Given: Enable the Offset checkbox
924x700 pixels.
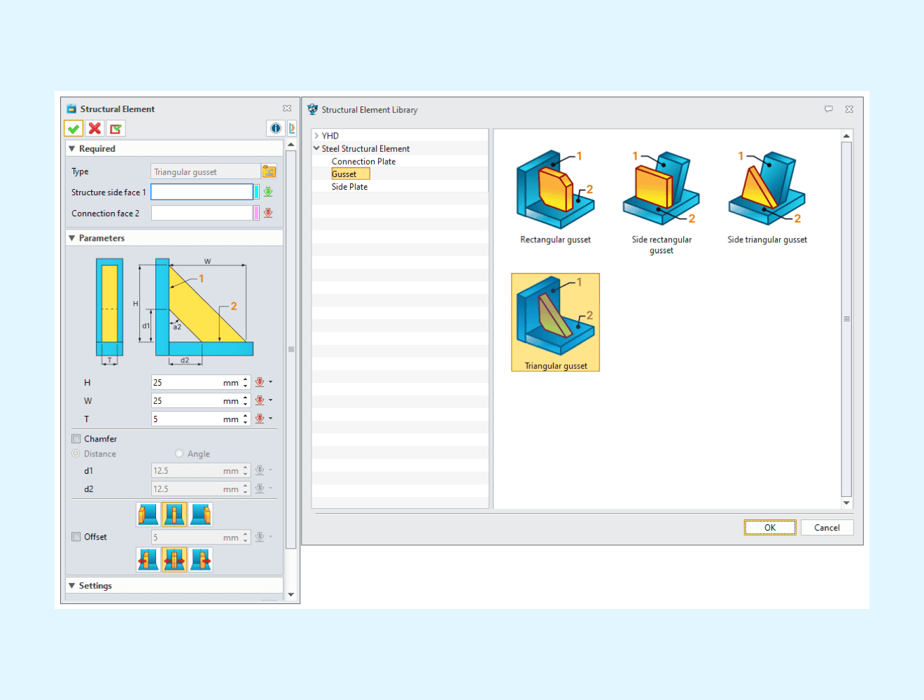Looking at the screenshot, I should coord(76,537).
